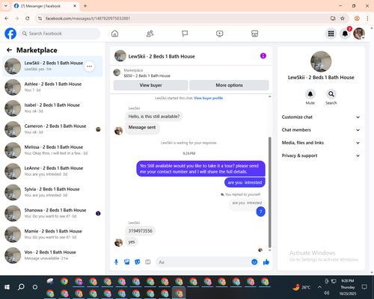Open Chrome's three-dot menu

tap(367, 19)
